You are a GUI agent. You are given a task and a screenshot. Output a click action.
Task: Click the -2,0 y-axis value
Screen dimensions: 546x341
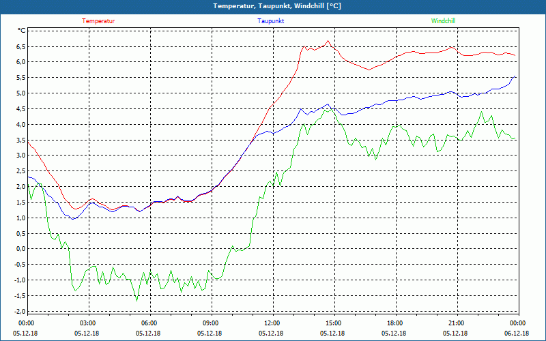click(x=20, y=311)
